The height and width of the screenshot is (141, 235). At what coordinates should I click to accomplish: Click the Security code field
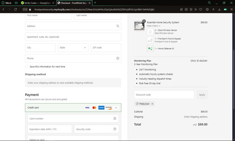96,129
